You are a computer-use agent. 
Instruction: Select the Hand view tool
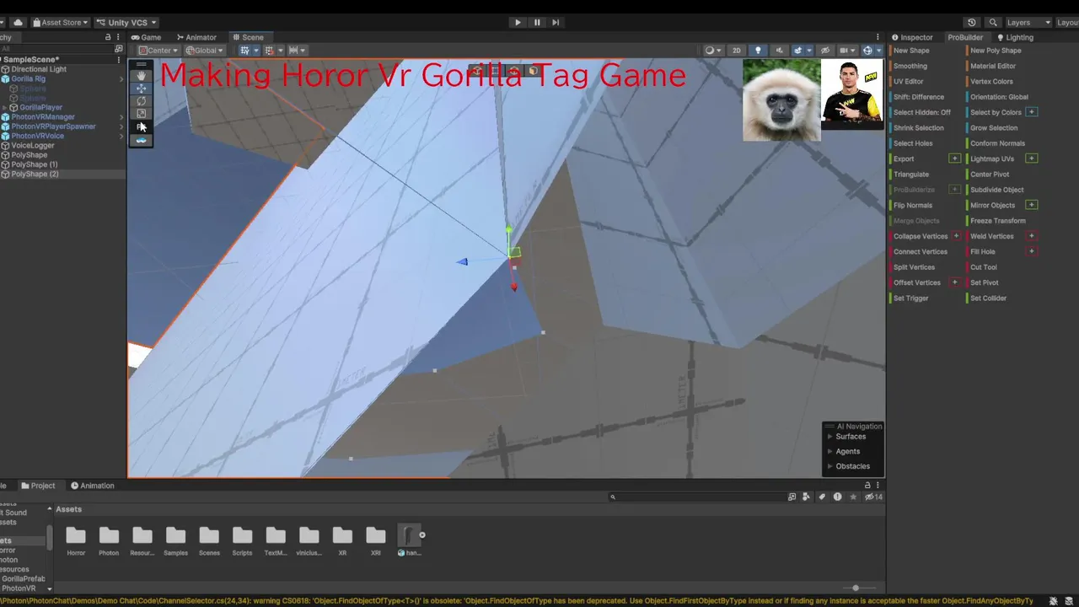141,76
